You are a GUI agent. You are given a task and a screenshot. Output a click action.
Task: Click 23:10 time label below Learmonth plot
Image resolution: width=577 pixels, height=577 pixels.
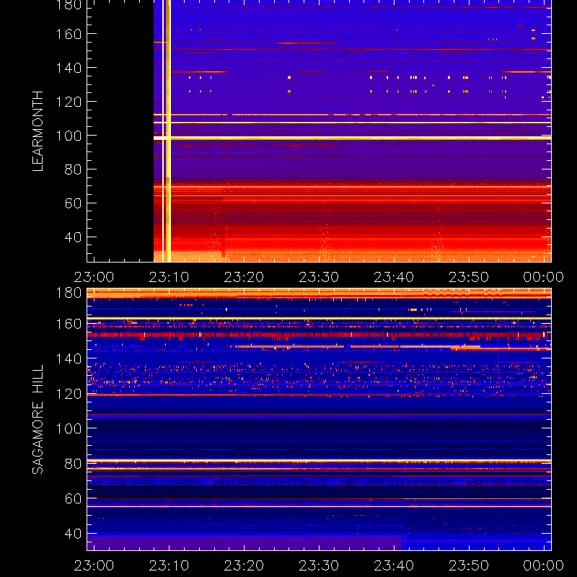(x=169, y=277)
